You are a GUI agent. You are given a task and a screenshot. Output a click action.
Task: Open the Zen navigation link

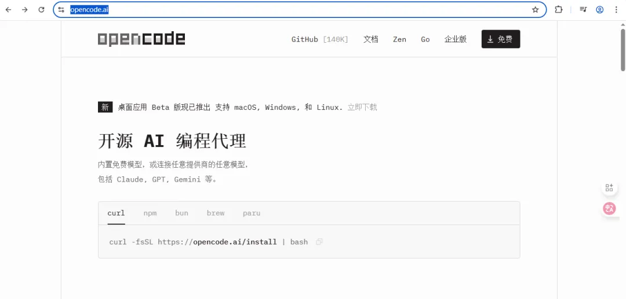tap(399, 39)
